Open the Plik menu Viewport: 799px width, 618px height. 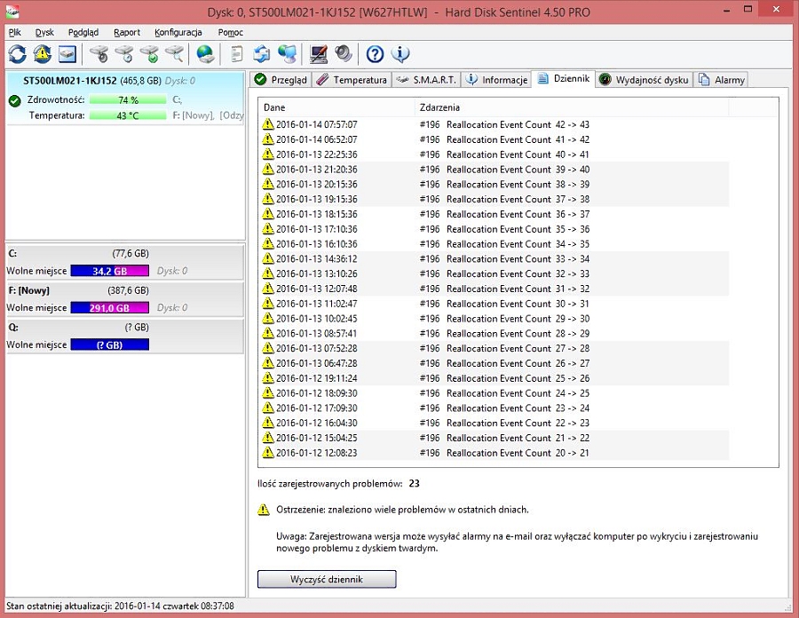pos(15,32)
